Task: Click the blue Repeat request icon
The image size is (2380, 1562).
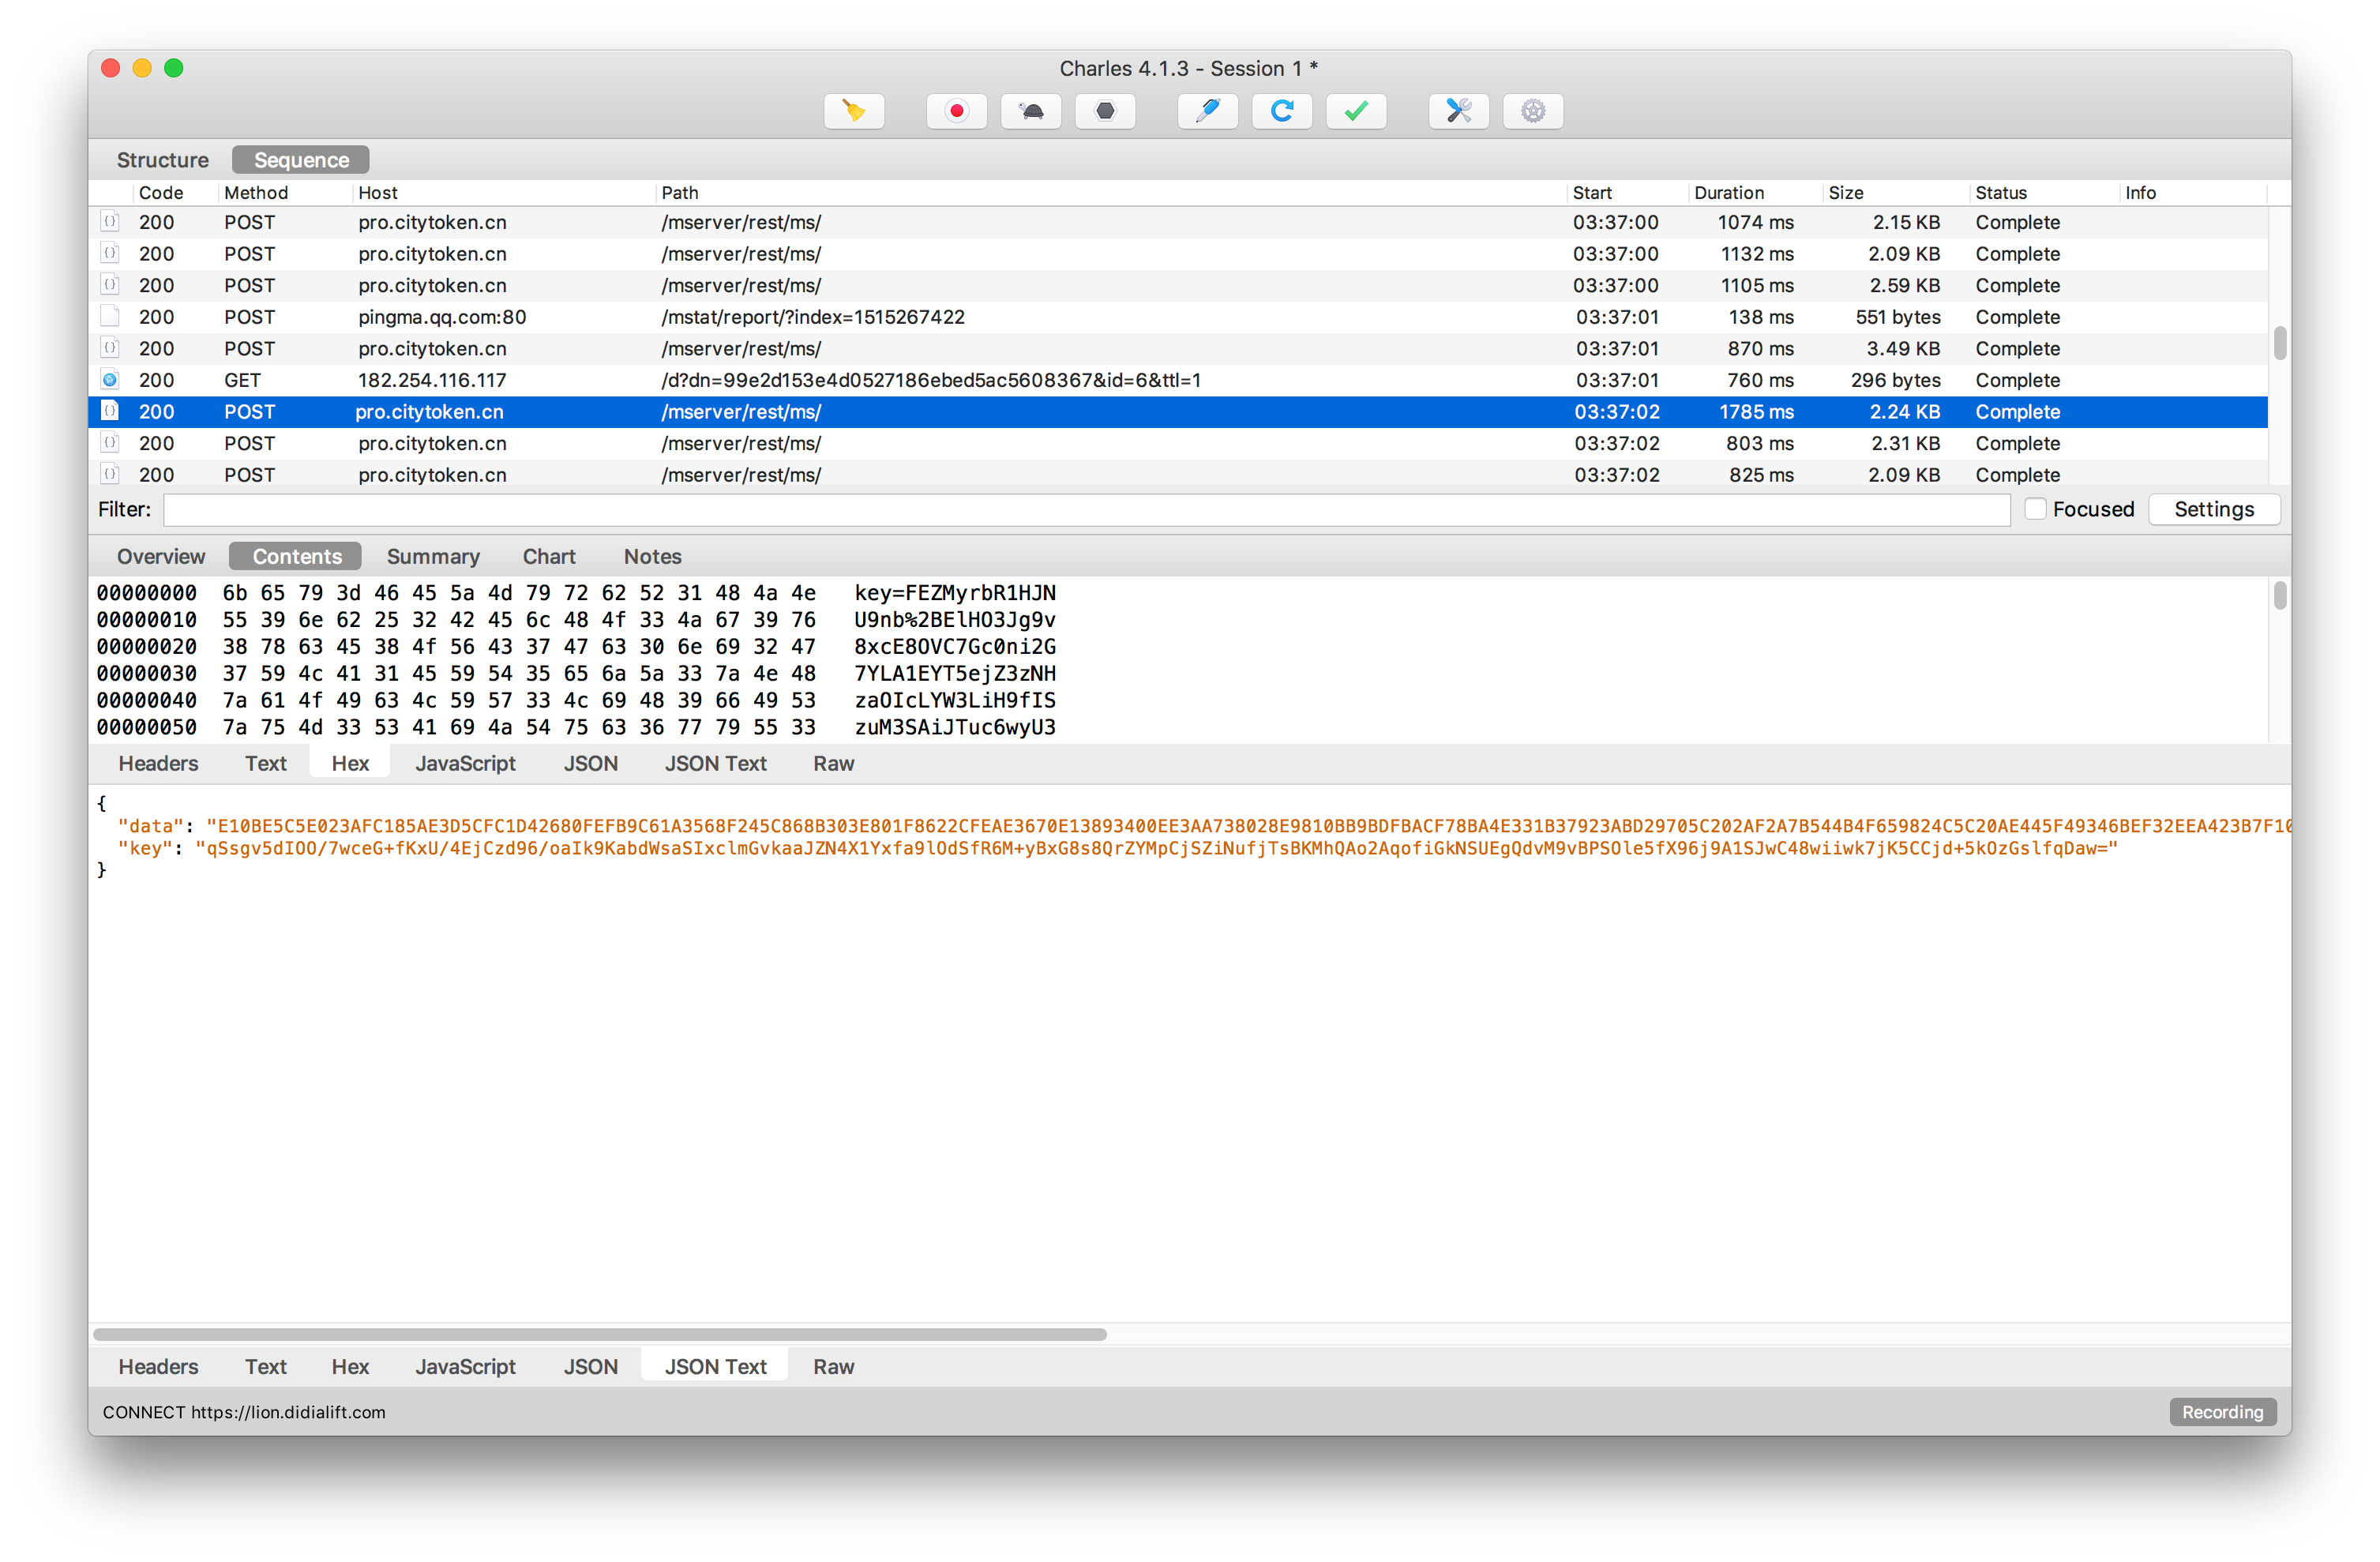Action: 1281,111
